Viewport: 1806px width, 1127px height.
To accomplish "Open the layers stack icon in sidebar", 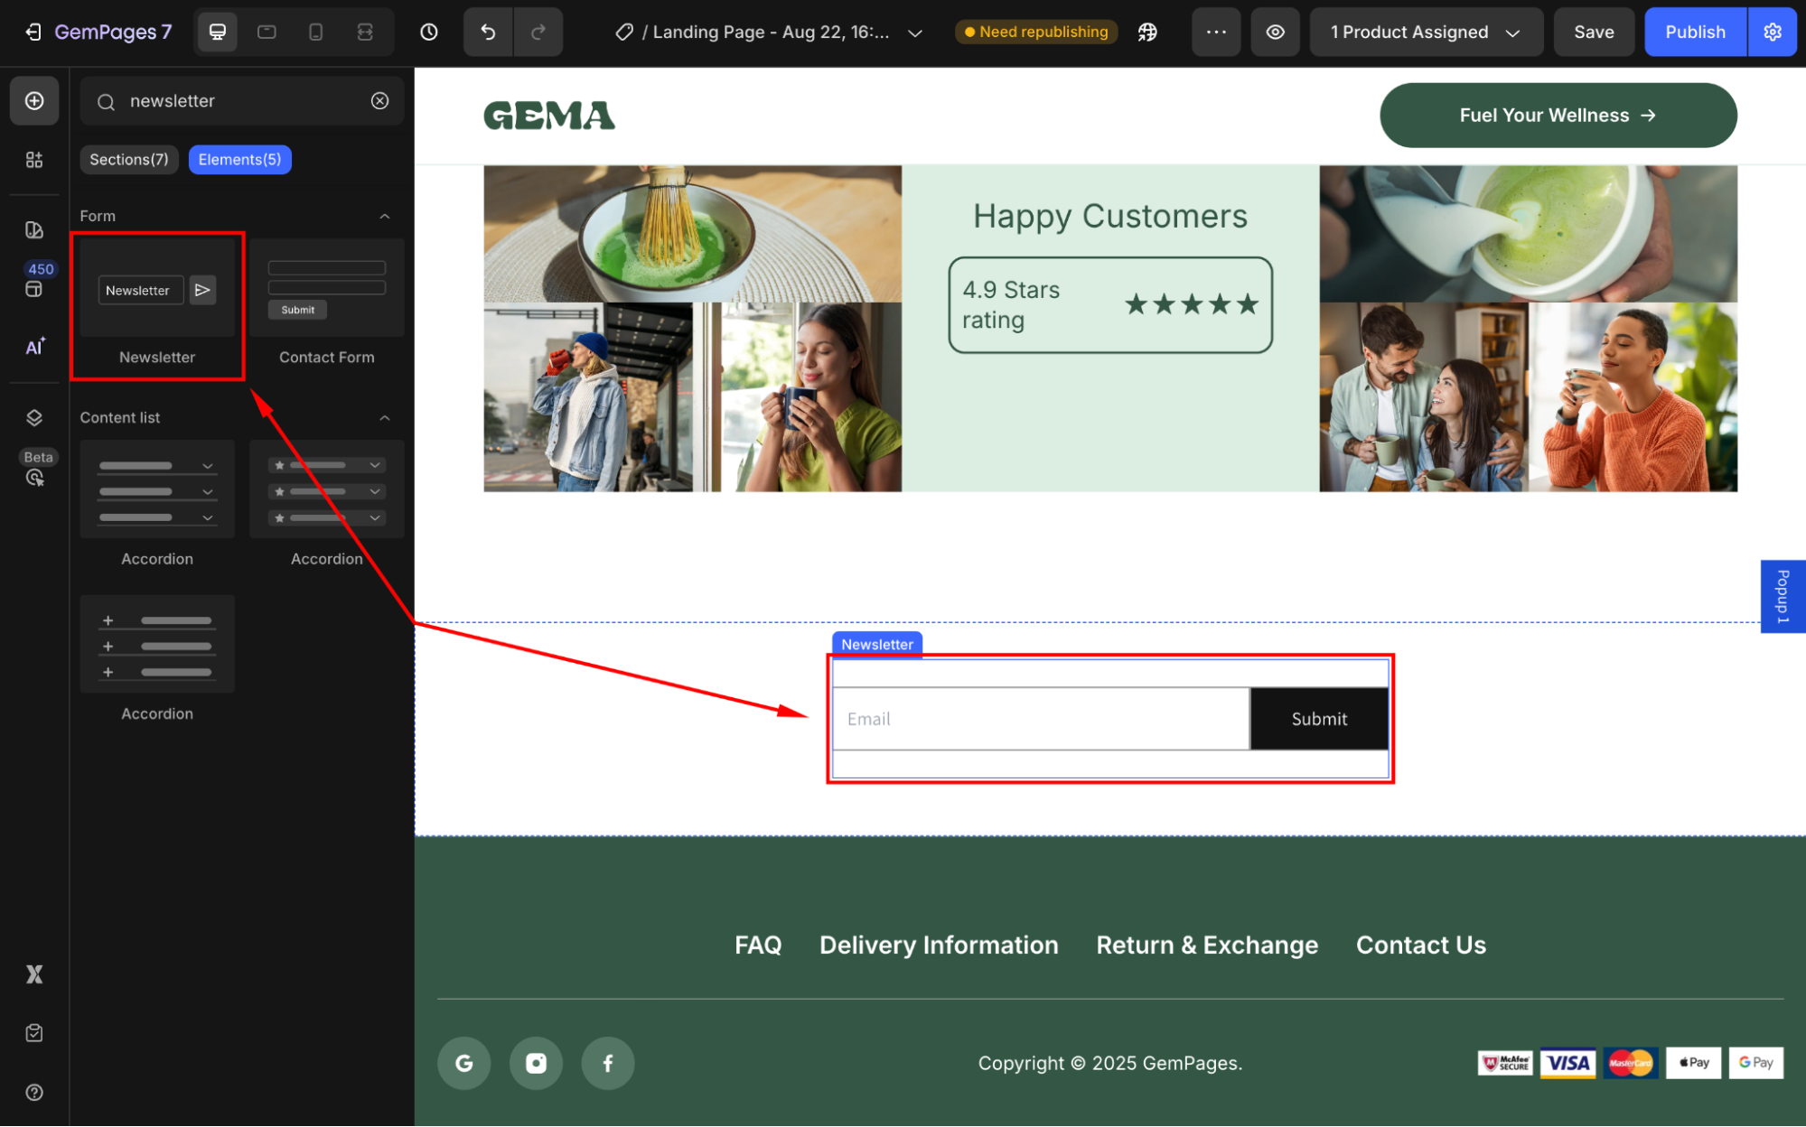I will click(x=34, y=417).
